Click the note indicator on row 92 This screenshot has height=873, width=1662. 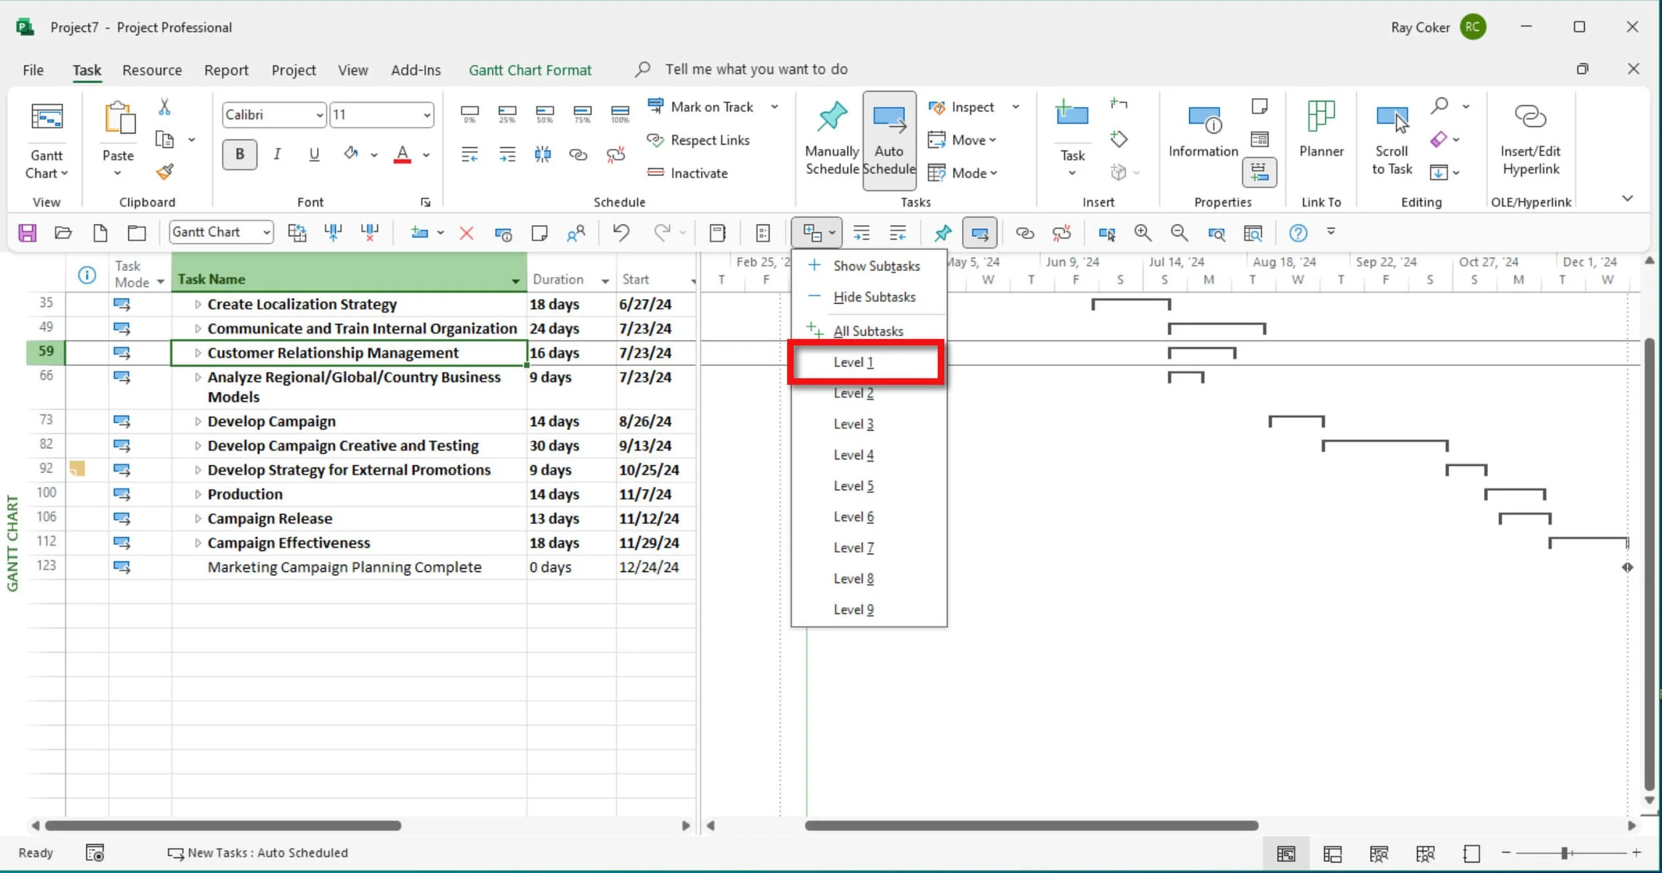(x=77, y=468)
